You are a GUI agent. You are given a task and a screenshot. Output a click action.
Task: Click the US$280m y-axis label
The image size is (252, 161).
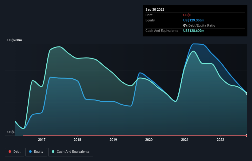[x=15, y=40]
